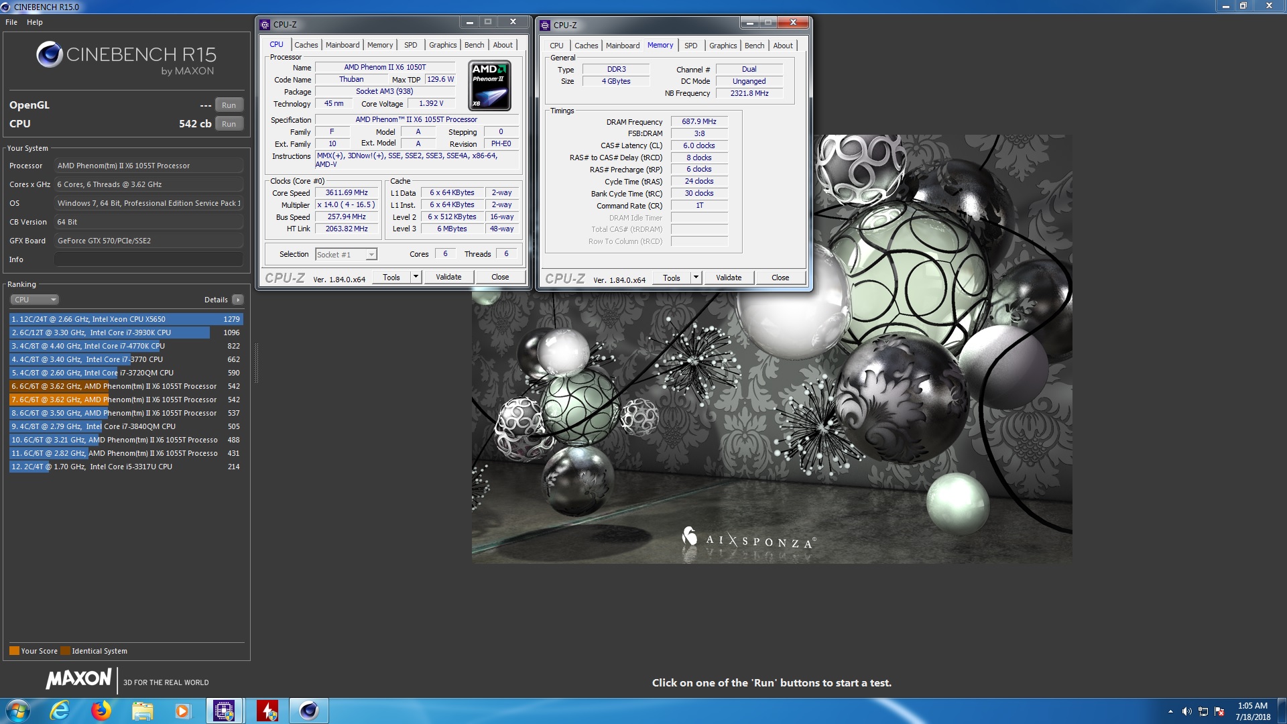Open Windows Start menu orb

[x=18, y=711]
